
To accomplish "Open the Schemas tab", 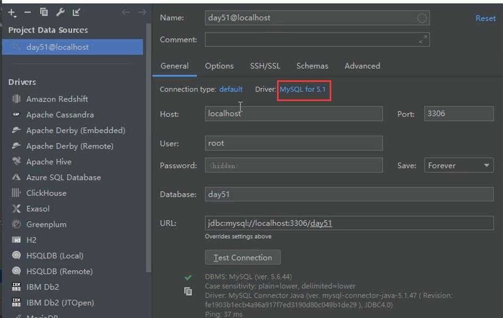I will (312, 66).
